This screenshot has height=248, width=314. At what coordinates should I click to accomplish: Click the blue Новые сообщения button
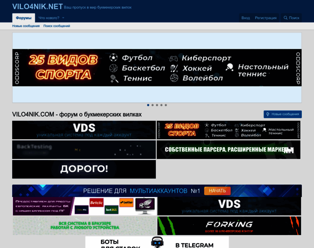coord(283,114)
